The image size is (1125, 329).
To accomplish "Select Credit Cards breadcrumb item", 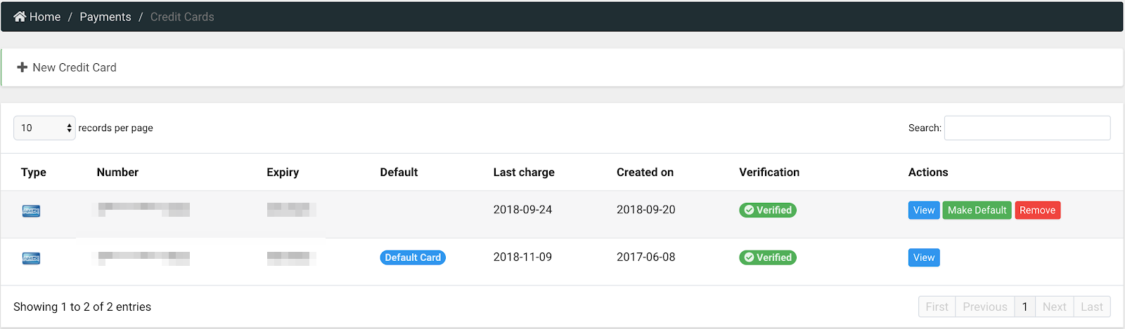I will pos(182,17).
